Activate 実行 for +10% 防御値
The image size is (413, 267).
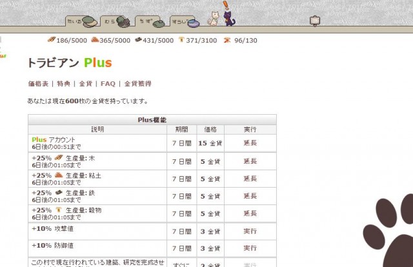pos(250,248)
